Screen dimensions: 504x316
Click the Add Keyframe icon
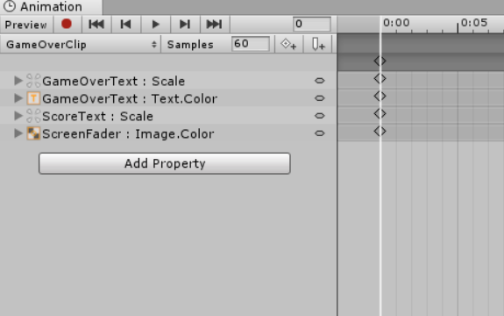(288, 45)
